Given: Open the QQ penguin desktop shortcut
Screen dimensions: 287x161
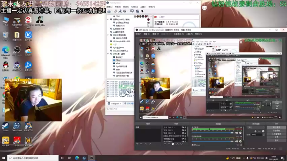Looking at the screenshot, I should tap(5, 66).
